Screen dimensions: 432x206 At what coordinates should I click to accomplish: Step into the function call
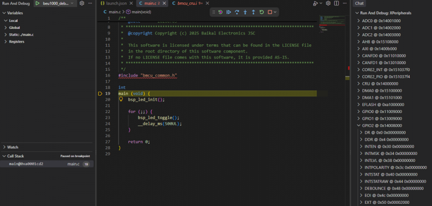pyautogui.click(x=245, y=12)
